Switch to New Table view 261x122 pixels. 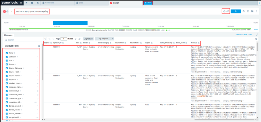pos(244,35)
